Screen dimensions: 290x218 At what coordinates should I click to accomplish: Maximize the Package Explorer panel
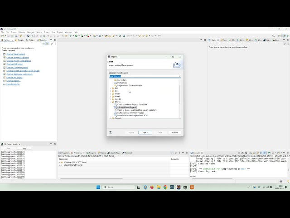[x=54, y=40]
